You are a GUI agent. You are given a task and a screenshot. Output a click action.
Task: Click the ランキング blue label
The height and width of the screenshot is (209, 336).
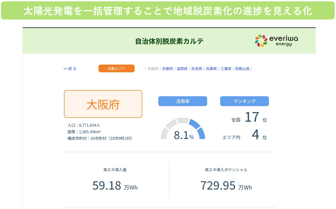tap(244, 101)
